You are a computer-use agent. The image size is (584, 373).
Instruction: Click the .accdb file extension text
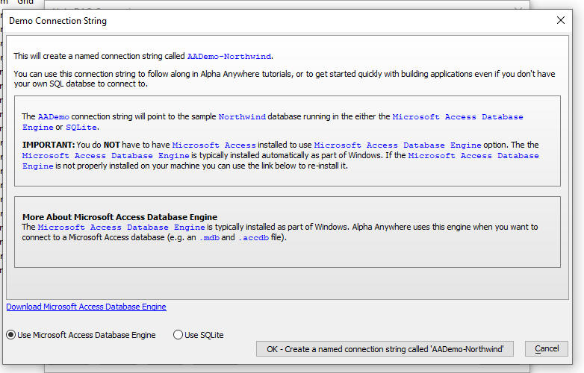point(255,238)
